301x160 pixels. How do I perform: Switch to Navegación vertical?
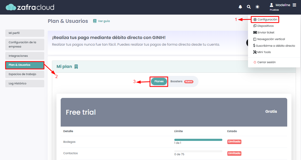269,39
